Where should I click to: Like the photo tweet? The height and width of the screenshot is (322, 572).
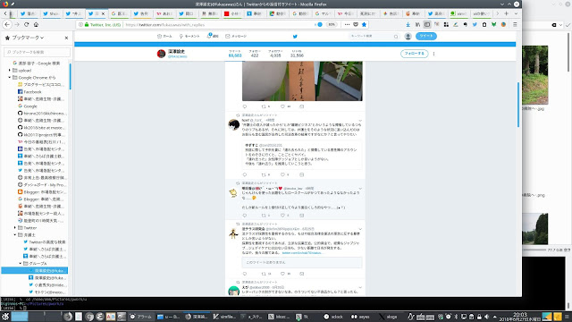(282, 106)
